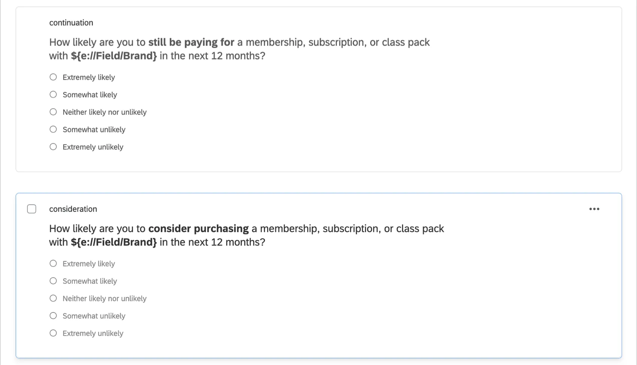Select 'Neither likely nor unlikely' in continuation question
The height and width of the screenshot is (365, 637).
[53, 111]
